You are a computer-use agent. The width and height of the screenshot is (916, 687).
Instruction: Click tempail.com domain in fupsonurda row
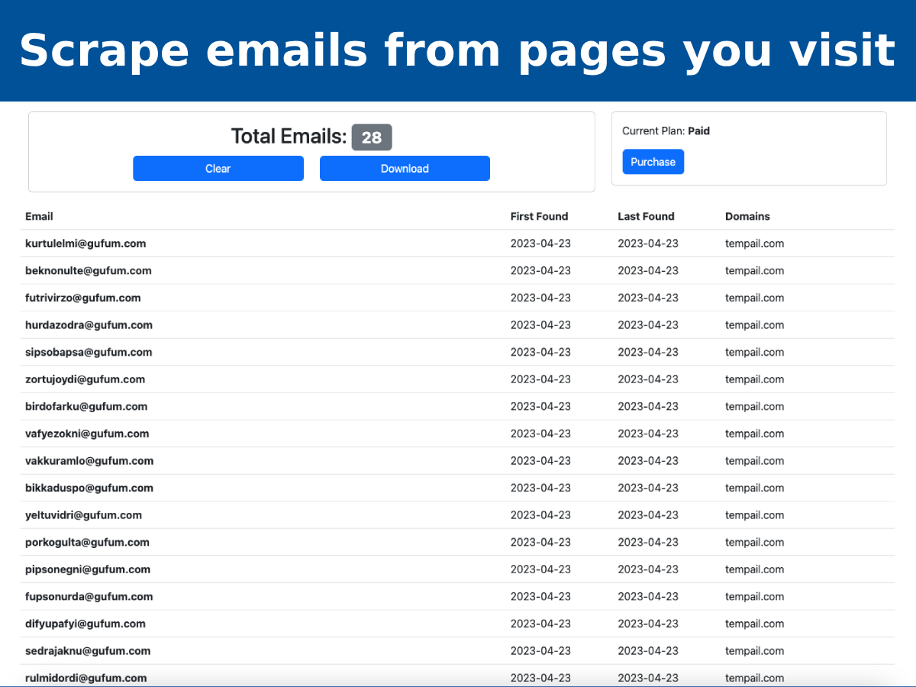[x=755, y=596]
